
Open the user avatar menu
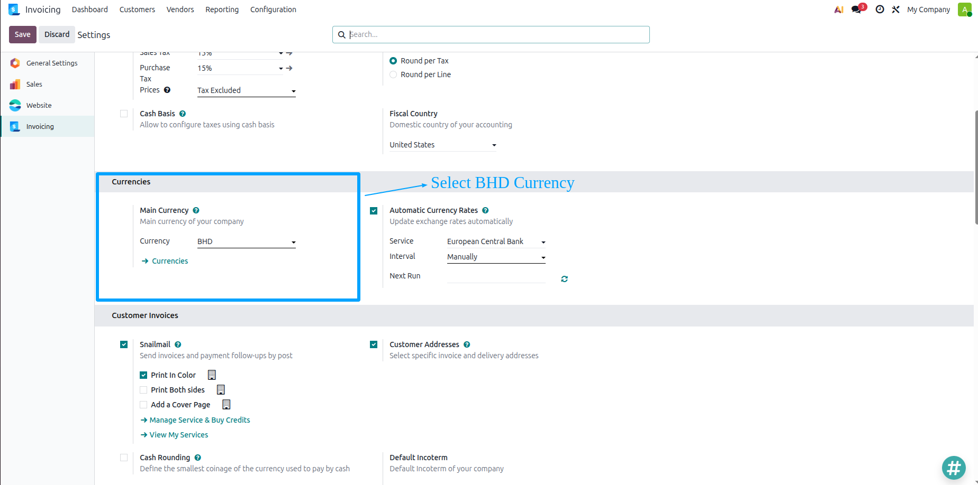(x=965, y=10)
